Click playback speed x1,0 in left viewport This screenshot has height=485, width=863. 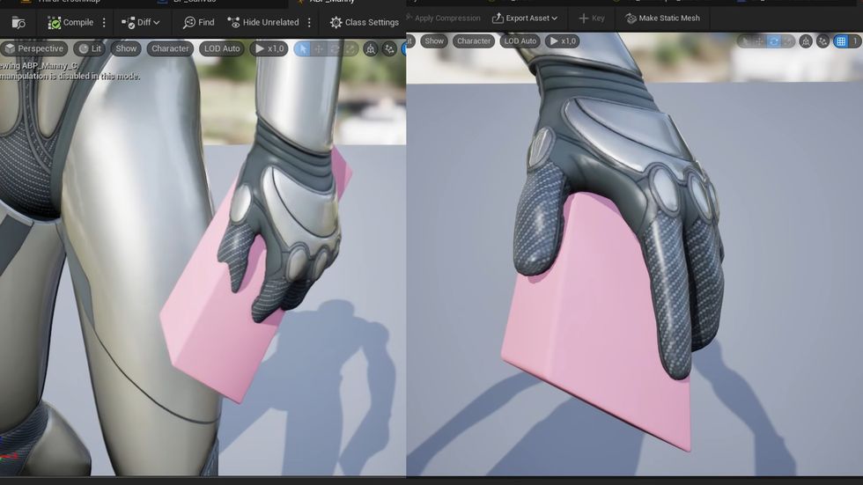[x=269, y=48]
